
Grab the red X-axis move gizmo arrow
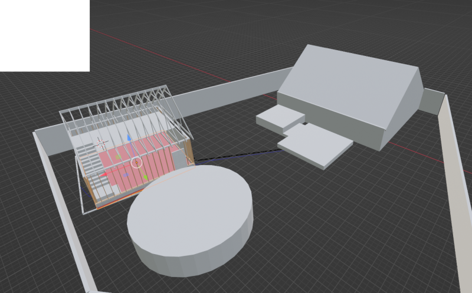point(104,174)
